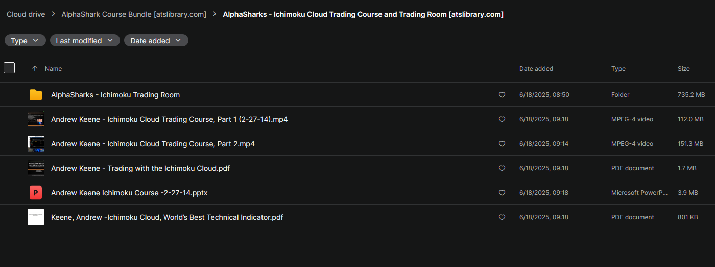Sort by the Date added column header
715x267 pixels.
point(536,69)
